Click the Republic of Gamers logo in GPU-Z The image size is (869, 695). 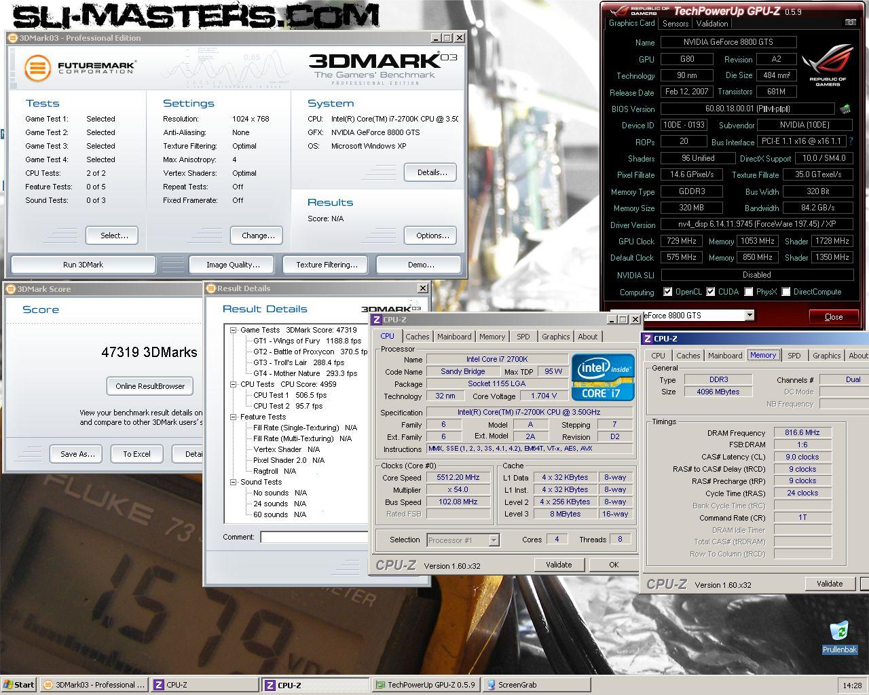[x=828, y=65]
